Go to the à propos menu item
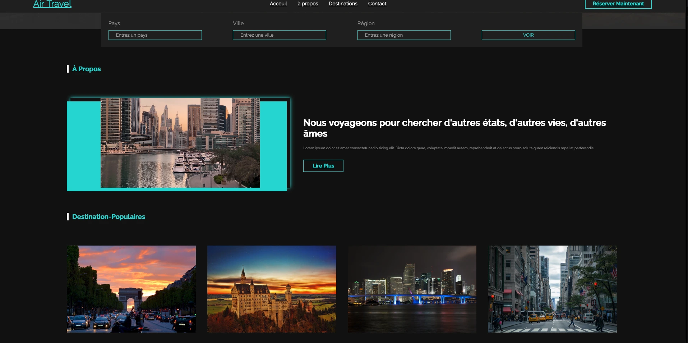The image size is (688, 343). coord(308,4)
